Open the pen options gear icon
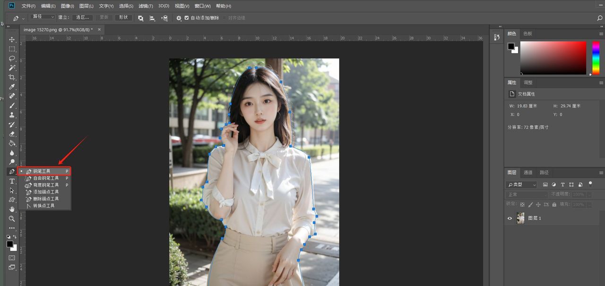 (x=179, y=18)
